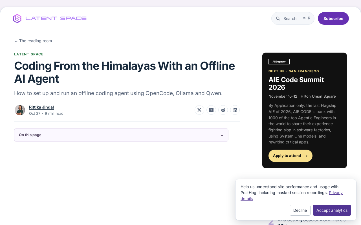Viewport: 361px width, 225px height.
Task: Decline analytics tracking
Action: pos(300,210)
